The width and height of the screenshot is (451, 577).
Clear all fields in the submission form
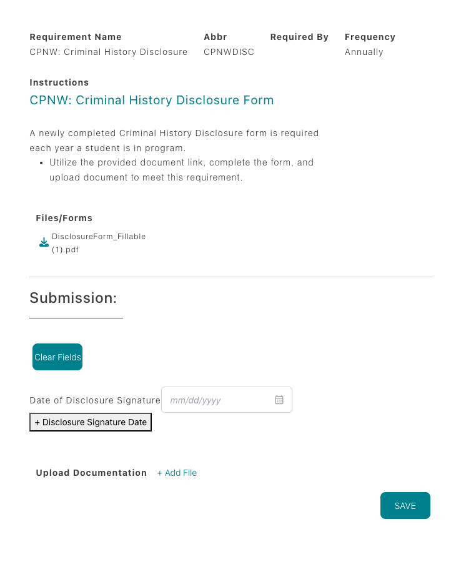tap(57, 357)
